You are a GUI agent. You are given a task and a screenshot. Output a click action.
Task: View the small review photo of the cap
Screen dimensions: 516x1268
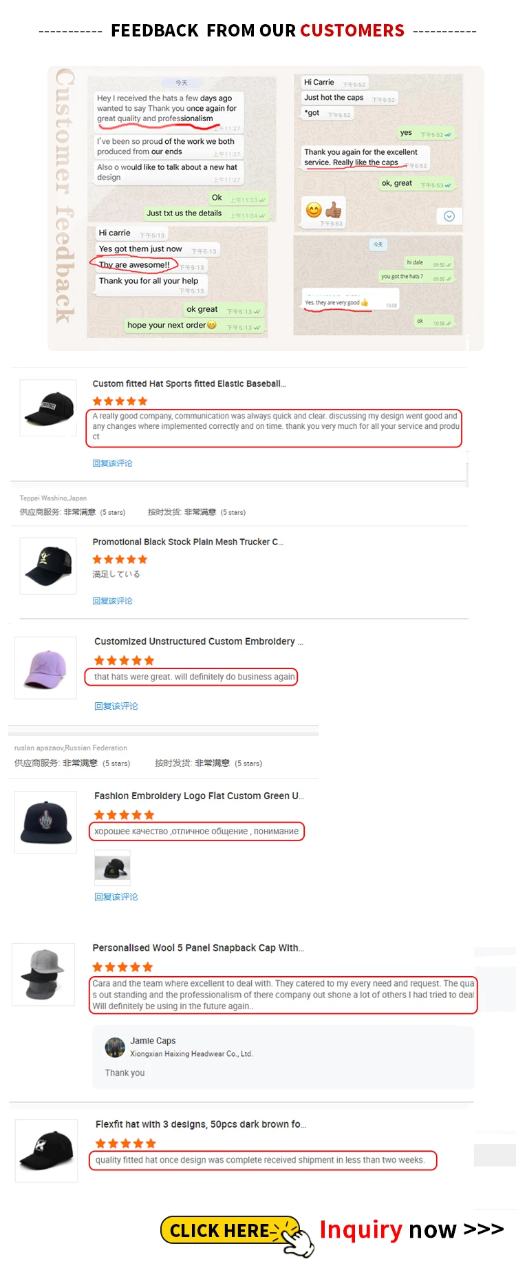tap(112, 868)
